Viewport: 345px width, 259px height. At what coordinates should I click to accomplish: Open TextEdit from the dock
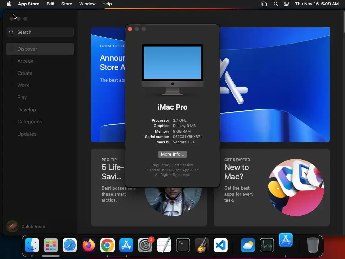click(x=164, y=245)
